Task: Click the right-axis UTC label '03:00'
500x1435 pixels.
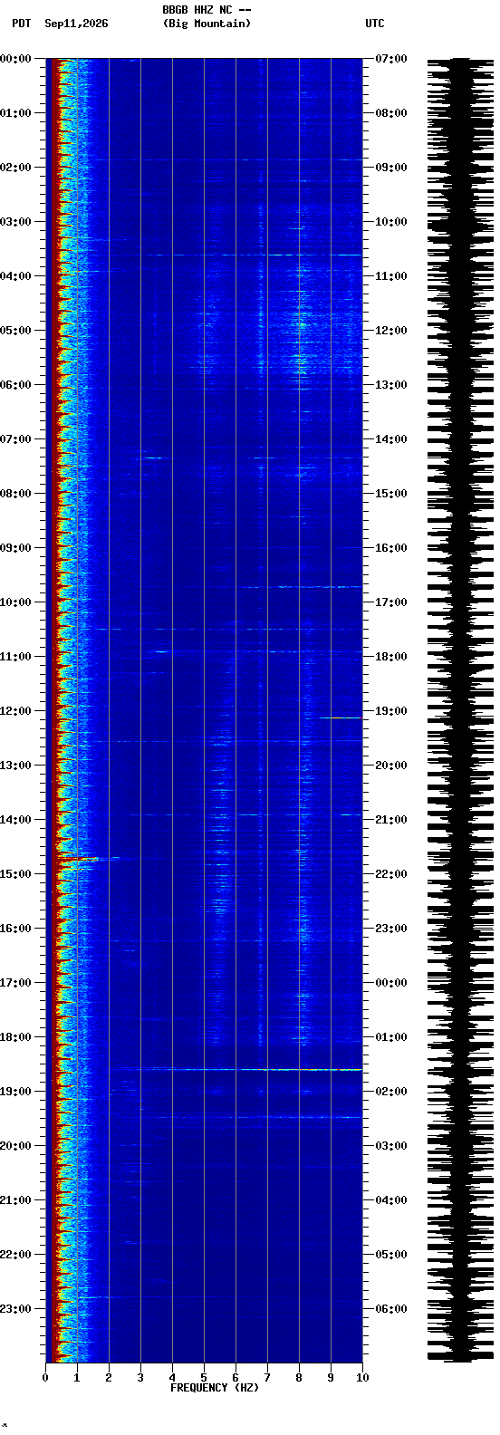Action: (x=390, y=1146)
